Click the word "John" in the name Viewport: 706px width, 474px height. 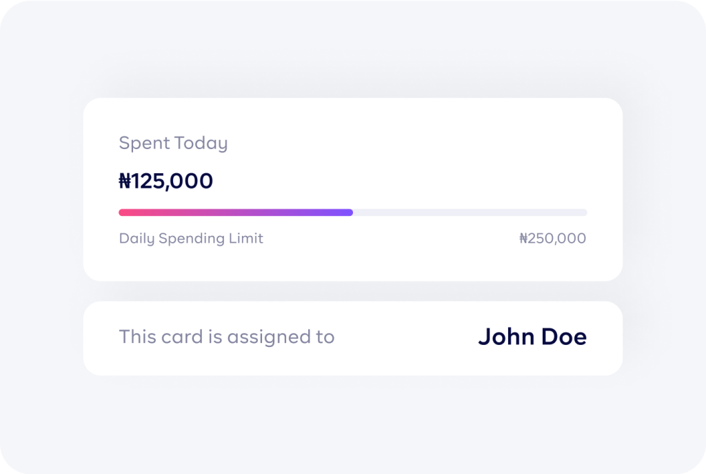pyautogui.click(x=505, y=337)
